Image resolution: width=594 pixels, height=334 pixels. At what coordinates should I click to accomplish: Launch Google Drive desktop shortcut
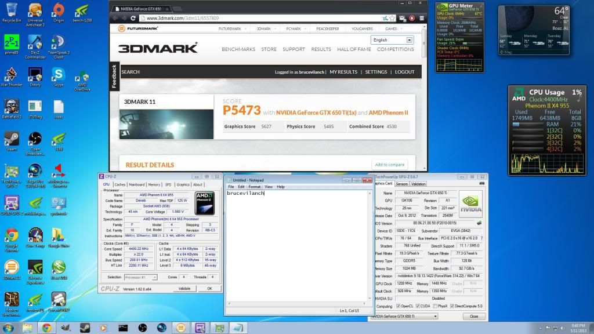click(x=59, y=237)
